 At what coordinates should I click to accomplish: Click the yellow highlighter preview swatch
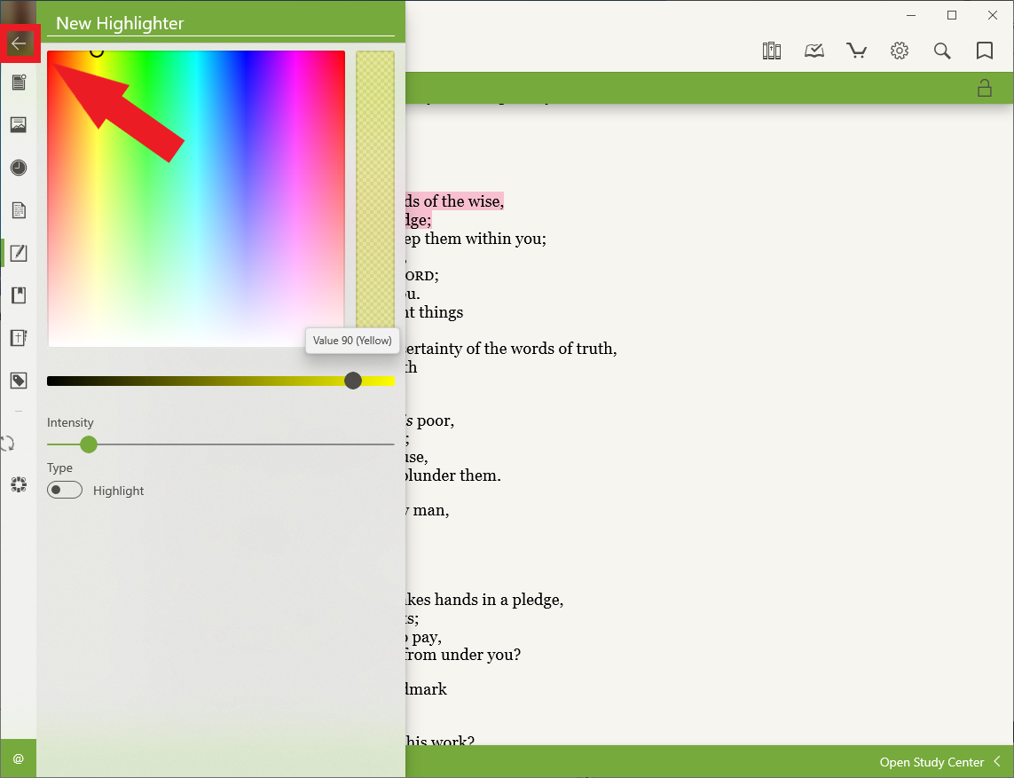tap(375, 190)
